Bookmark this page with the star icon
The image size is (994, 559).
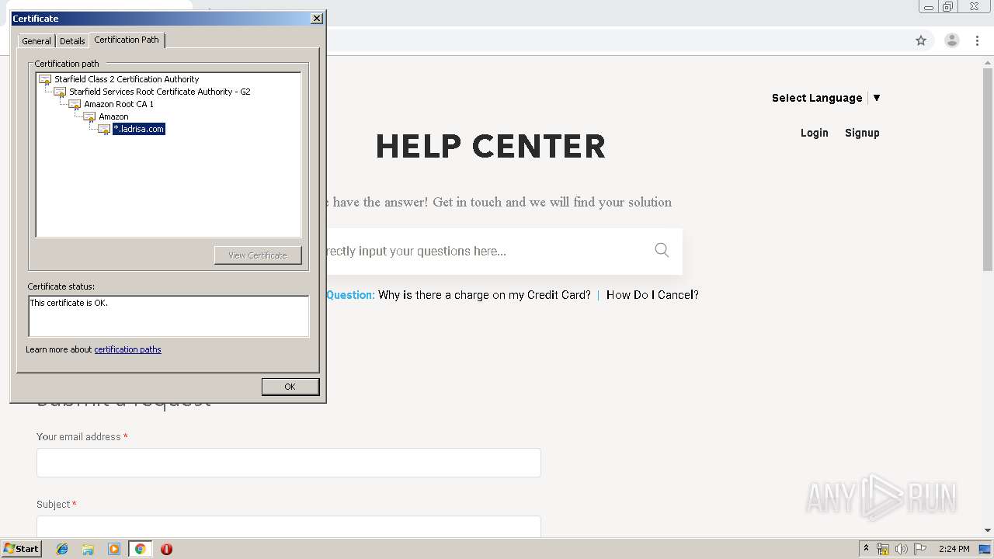click(x=921, y=40)
